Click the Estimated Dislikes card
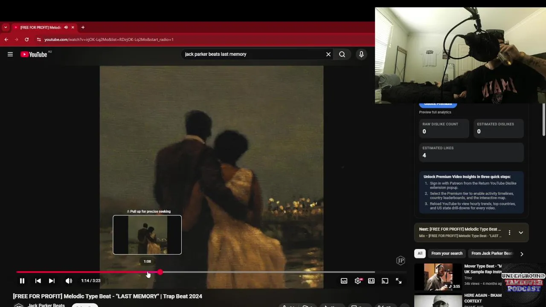546x307 pixels. pyautogui.click(x=499, y=128)
